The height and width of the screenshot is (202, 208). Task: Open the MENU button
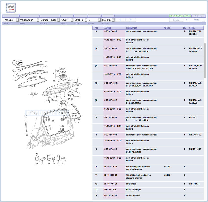[199, 16]
